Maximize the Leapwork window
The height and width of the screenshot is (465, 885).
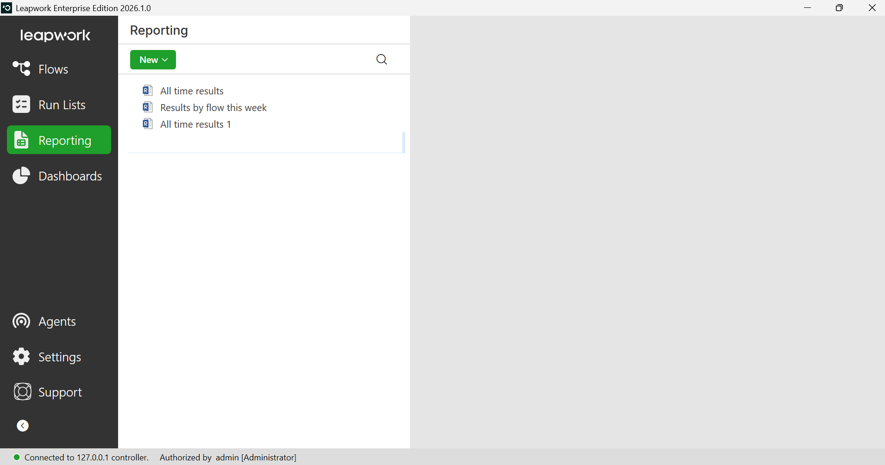click(x=839, y=8)
